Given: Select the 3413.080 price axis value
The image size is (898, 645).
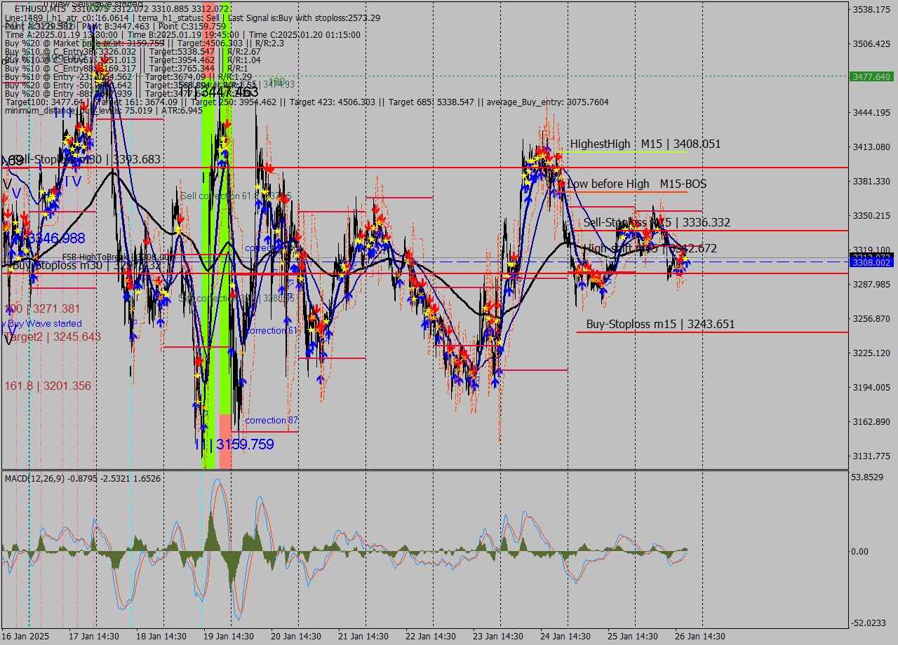Looking at the screenshot, I should click(x=870, y=147).
